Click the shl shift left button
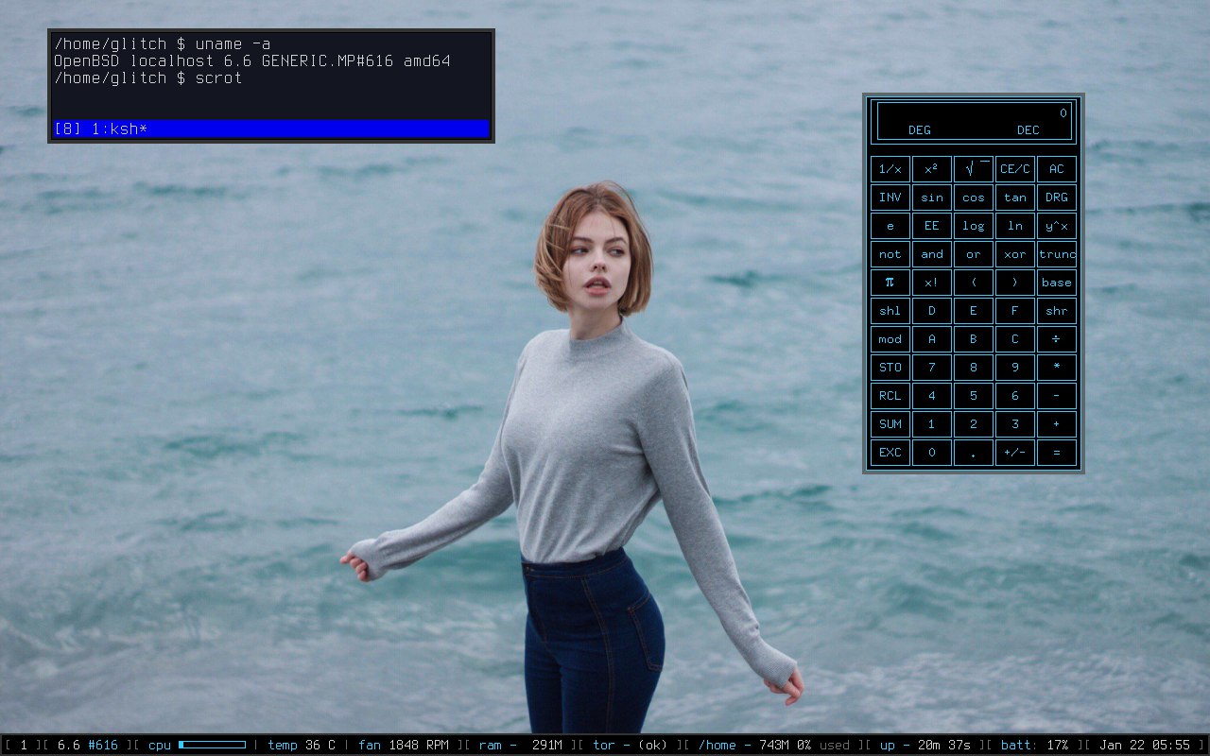This screenshot has height=756, width=1210. pyautogui.click(x=890, y=311)
